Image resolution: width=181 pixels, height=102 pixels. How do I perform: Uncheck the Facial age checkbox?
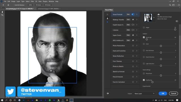point(144,37)
